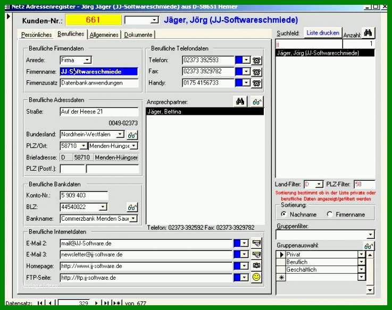Click the yellow Kunden-Nr. field 661
The image size is (392, 310).
[94, 20]
